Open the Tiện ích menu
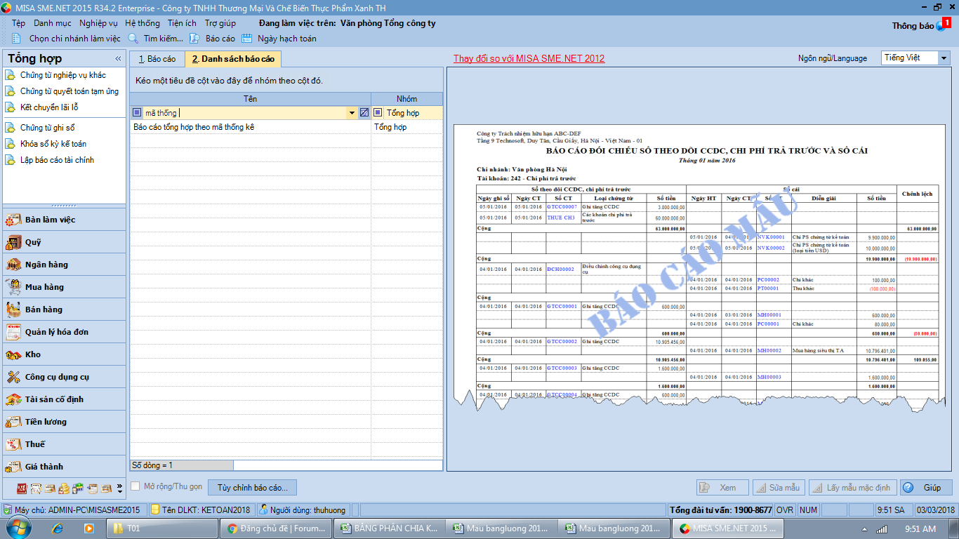 pos(182,23)
